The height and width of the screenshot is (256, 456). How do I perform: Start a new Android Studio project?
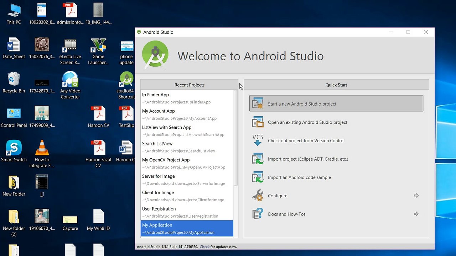336,103
